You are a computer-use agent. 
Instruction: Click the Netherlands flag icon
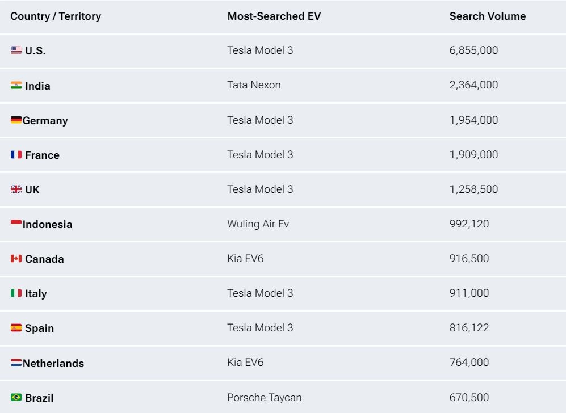point(16,363)
